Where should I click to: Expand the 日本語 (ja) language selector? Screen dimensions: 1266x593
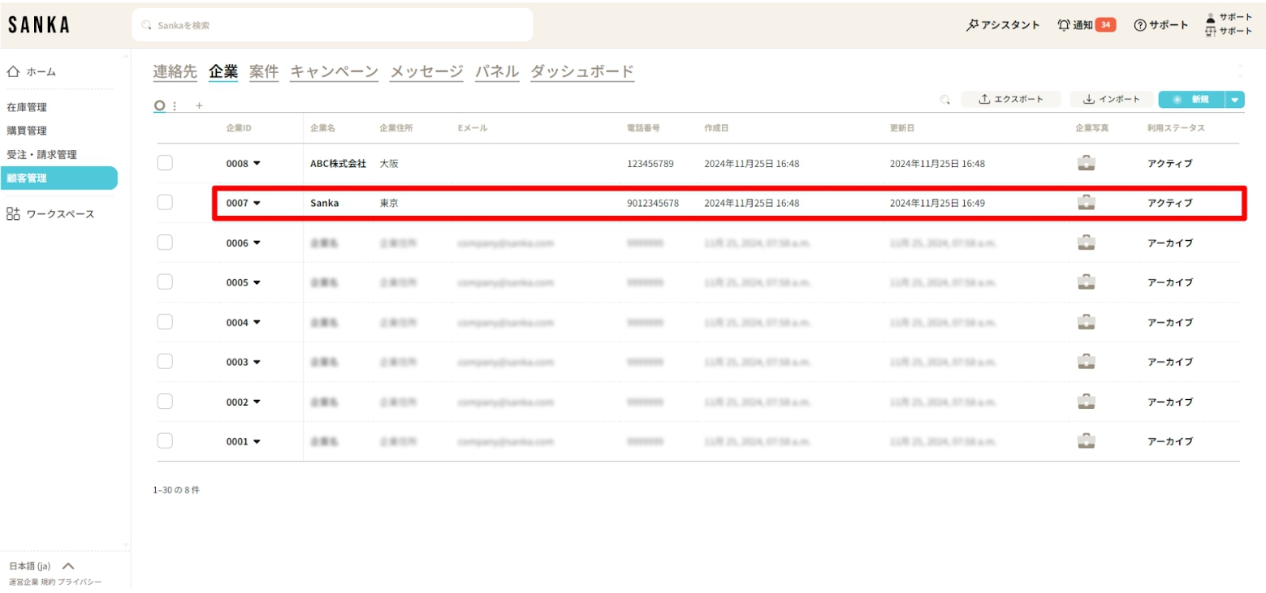pyautogui.click(x=68, y=566)
